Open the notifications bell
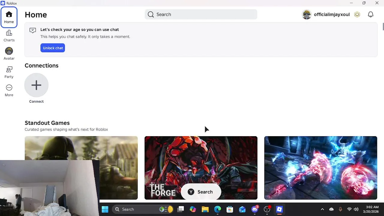Viewport: 384px width, 216px height. 370,14
